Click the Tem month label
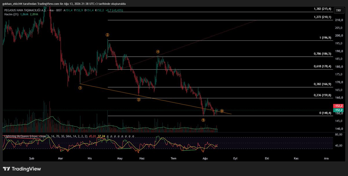The width and height of the screenshot is (348, 176). coord(173,158)
